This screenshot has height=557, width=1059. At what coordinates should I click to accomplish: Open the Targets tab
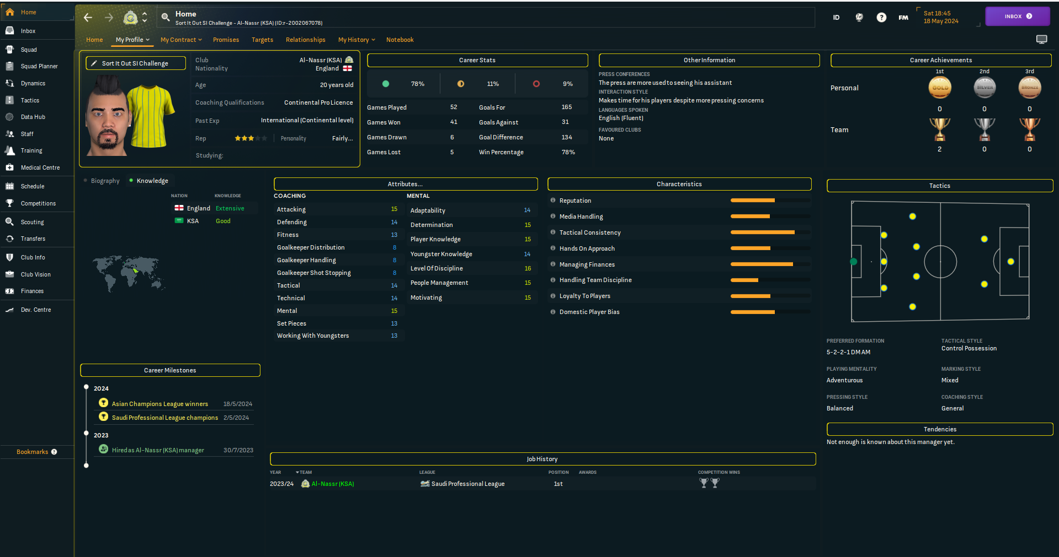point(262,40)
